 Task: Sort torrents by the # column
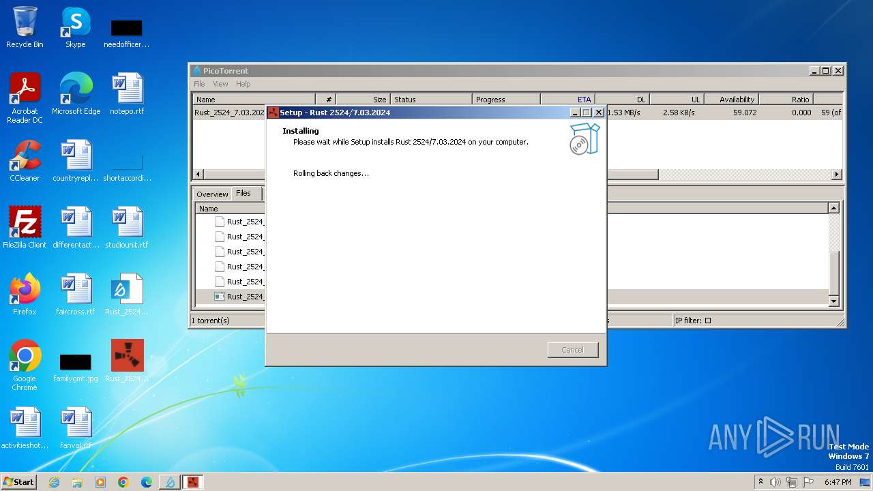pyautogui.click(x=325, y=100)
